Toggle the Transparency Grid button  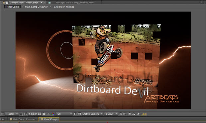[x=79, y=114]
